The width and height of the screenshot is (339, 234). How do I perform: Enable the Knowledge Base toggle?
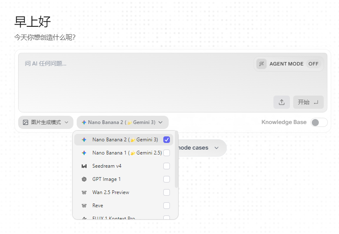319,122
